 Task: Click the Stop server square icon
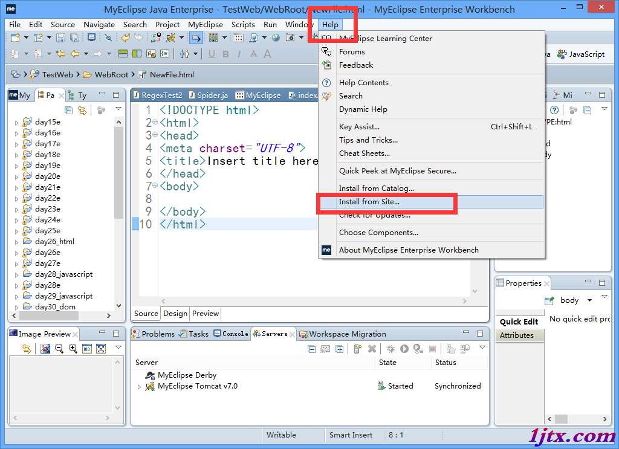(432, 349)
